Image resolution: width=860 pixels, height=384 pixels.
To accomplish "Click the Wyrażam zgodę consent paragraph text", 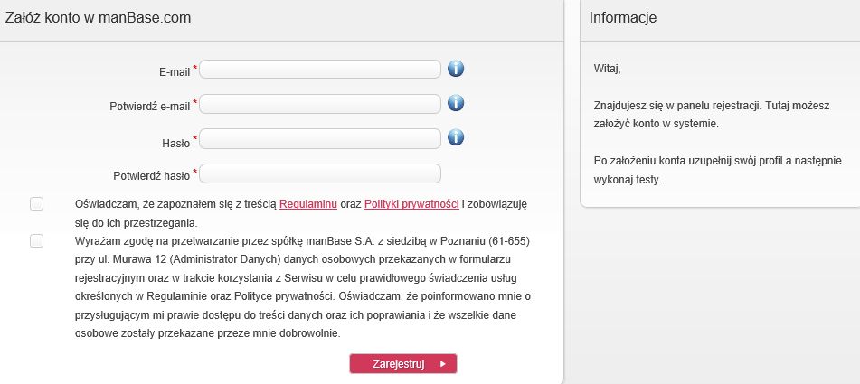I will (x=303, y=286).
